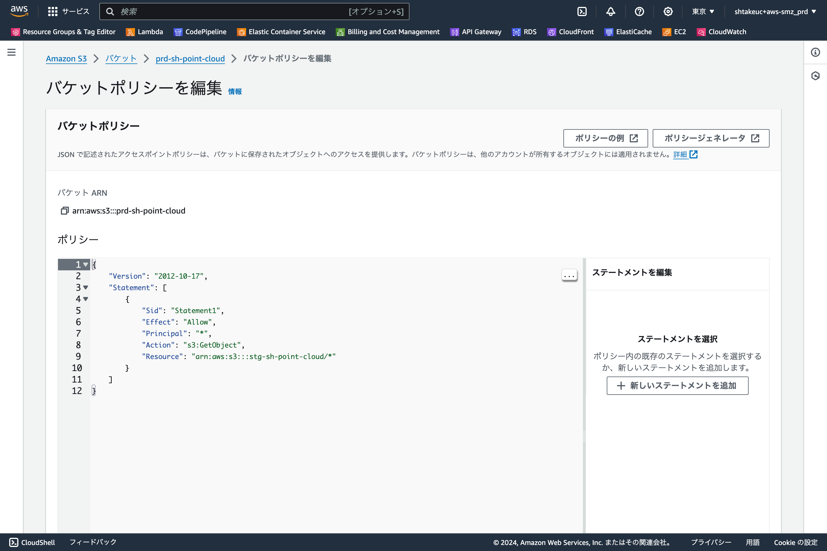Click the "Resource" ARN line in editor
This screenshot has width=827, height=551.
point(239,357)
